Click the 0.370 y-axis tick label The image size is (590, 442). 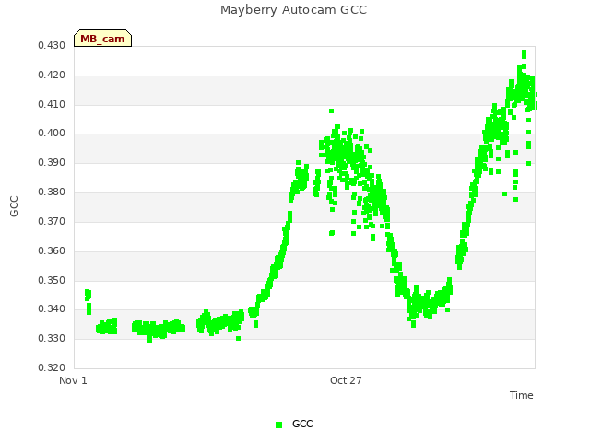pos(52,221)
